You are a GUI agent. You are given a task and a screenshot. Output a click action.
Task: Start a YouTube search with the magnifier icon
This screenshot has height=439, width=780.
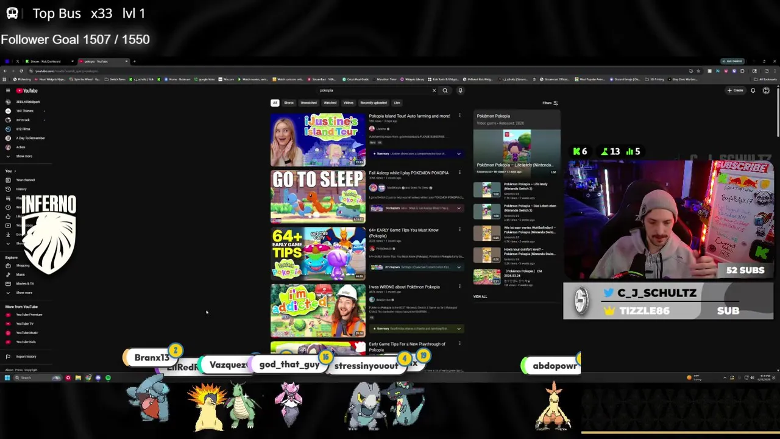(445, 91)
